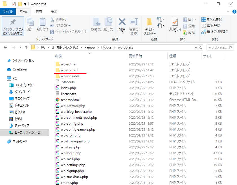Click the Delete (削除) X icon

point(122,22)
